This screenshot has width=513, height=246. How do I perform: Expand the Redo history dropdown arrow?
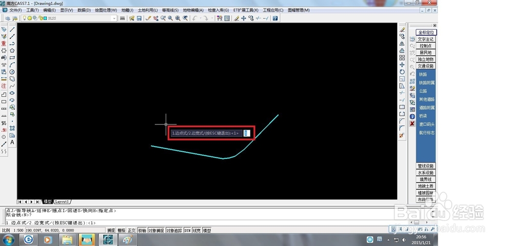point(212,18)
